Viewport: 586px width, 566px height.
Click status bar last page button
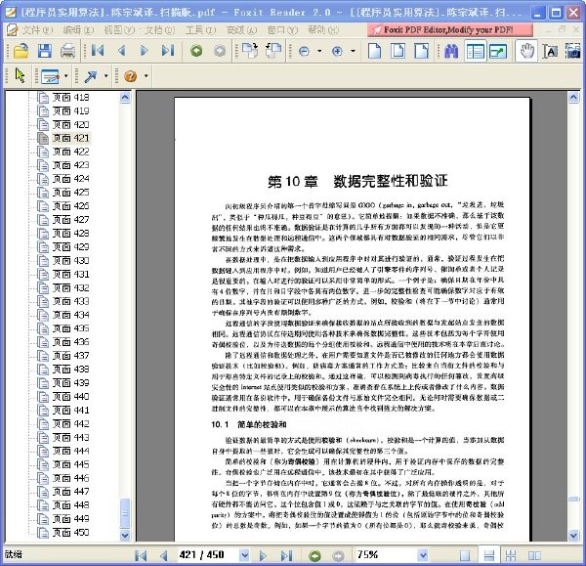coord(286,555)
